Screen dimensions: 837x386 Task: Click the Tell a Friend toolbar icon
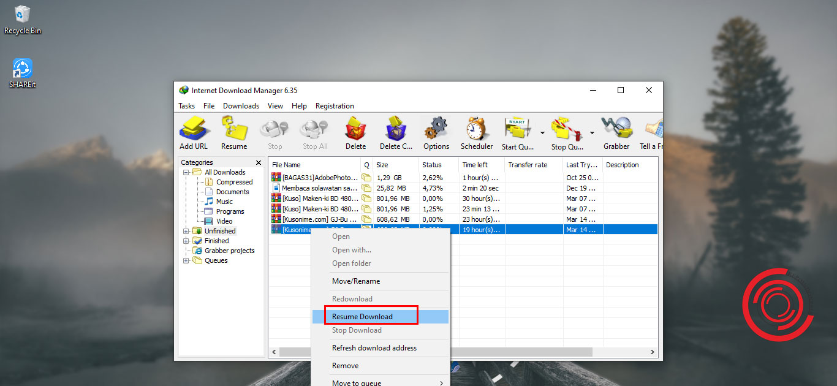[651, 133]
